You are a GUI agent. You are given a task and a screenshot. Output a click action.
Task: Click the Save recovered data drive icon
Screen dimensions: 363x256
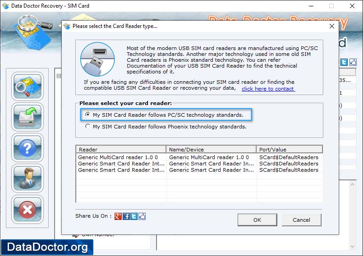[x=28, y=117]
